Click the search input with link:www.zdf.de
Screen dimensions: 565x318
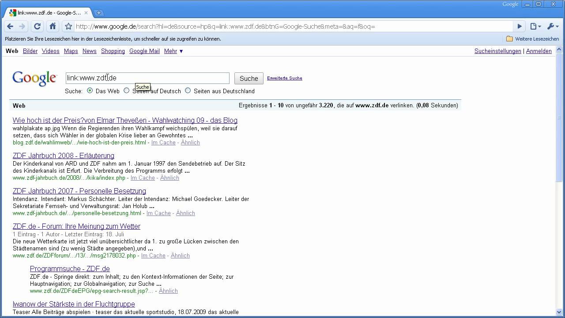tap(147, 78)
